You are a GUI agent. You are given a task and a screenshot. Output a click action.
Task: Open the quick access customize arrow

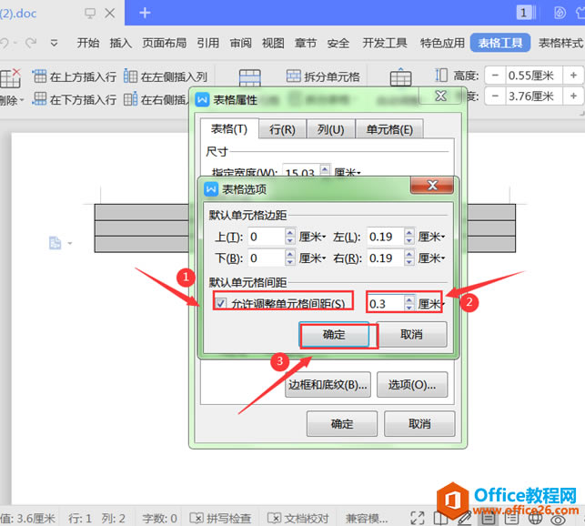[54, 44]
